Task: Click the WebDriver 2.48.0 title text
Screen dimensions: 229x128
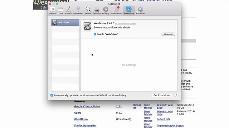Action: (x=104, y=23)
